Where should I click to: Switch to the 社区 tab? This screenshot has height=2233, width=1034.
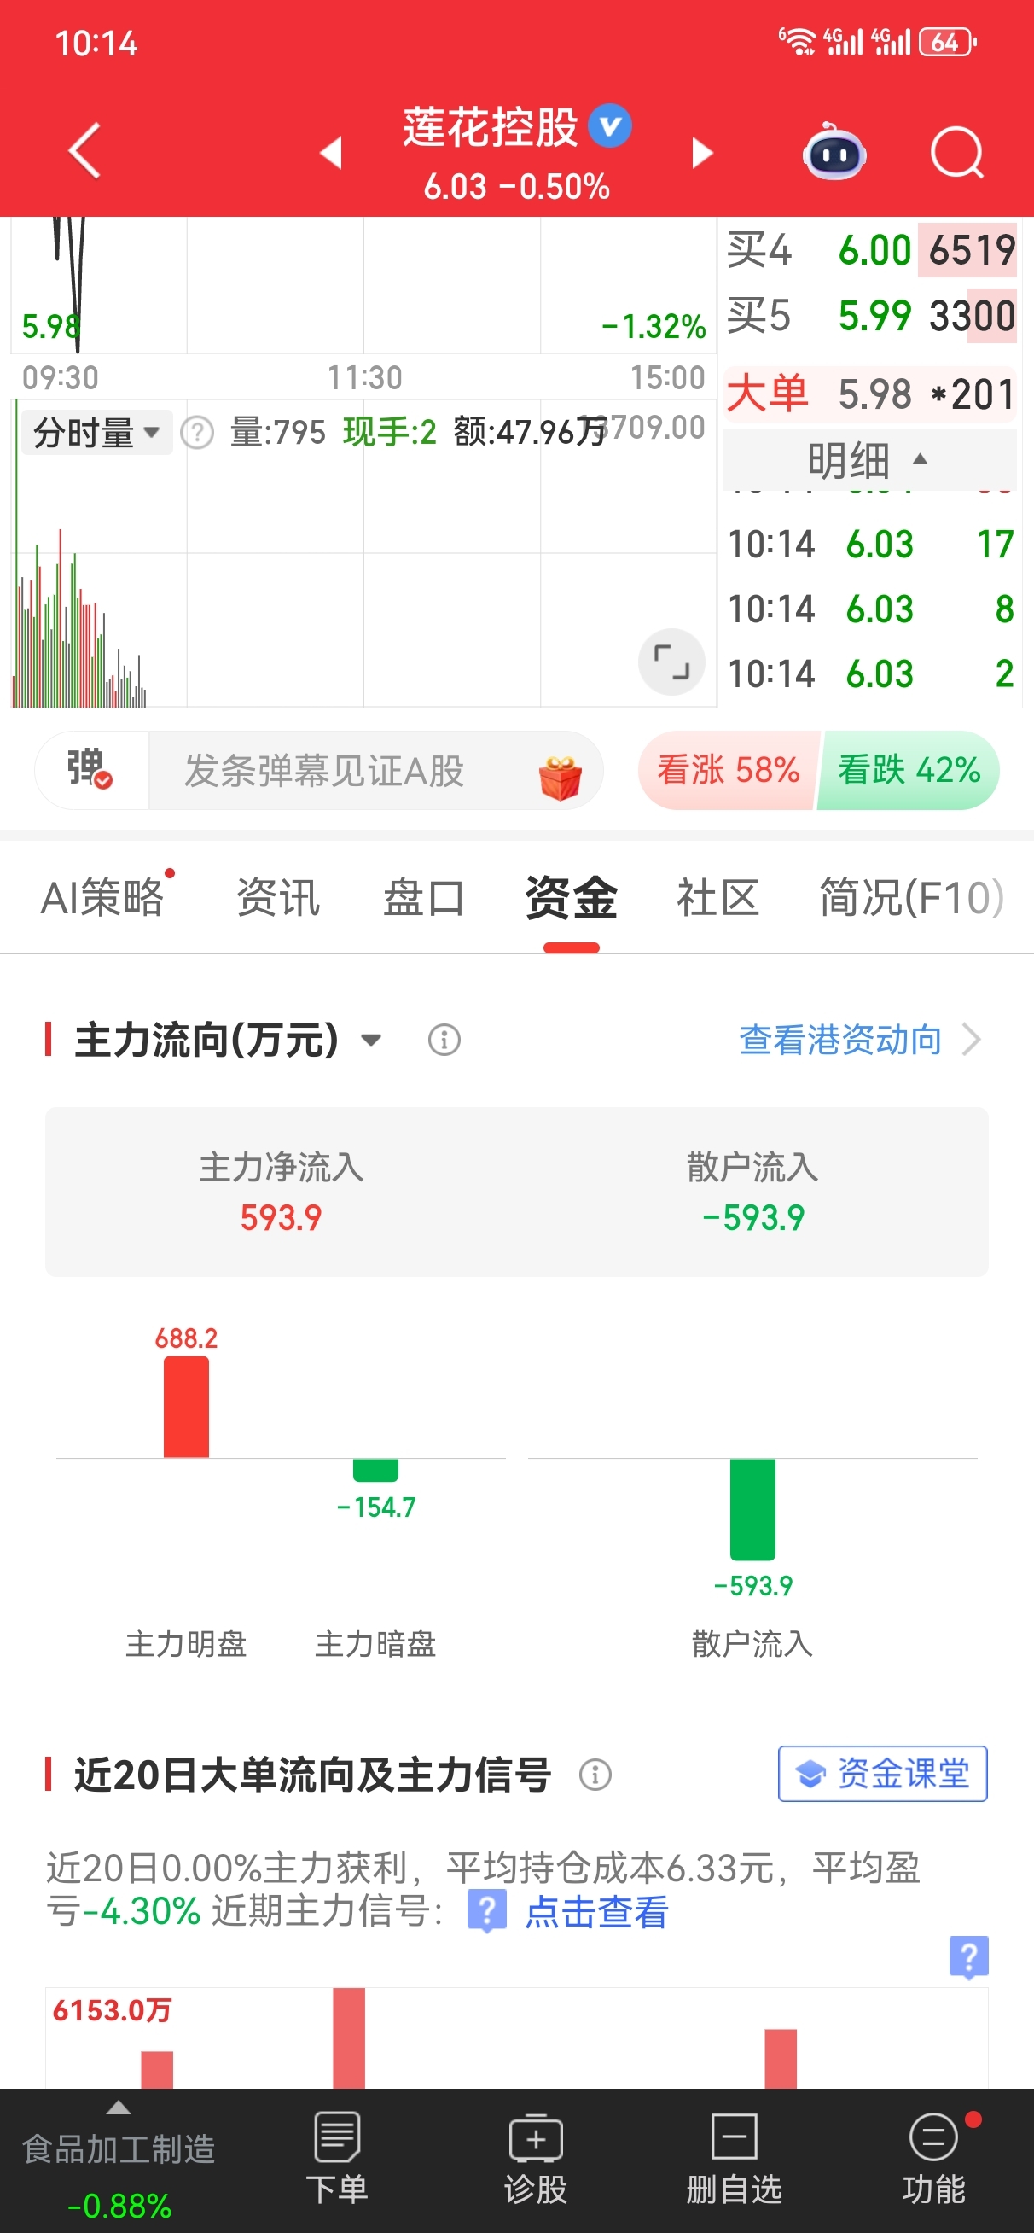click(717, 897)
